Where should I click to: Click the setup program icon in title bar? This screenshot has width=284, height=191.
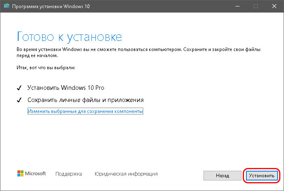[x=7, y=6]
